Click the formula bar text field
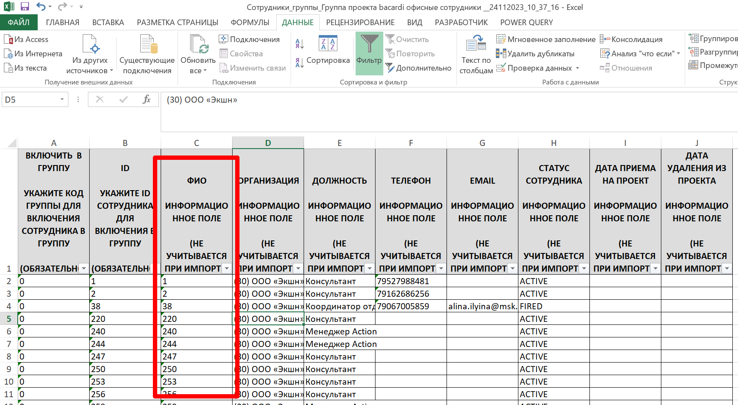738x405 pixels. click(x=449, y=112)
